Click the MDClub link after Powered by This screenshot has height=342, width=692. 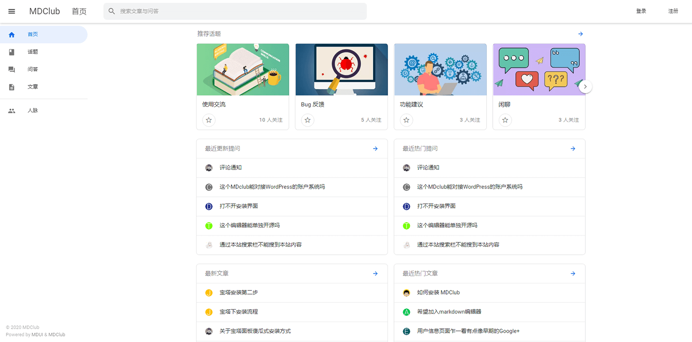point(57,335)
